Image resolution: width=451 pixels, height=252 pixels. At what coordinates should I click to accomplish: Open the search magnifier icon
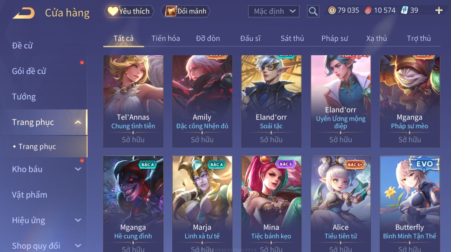[313, 11]
